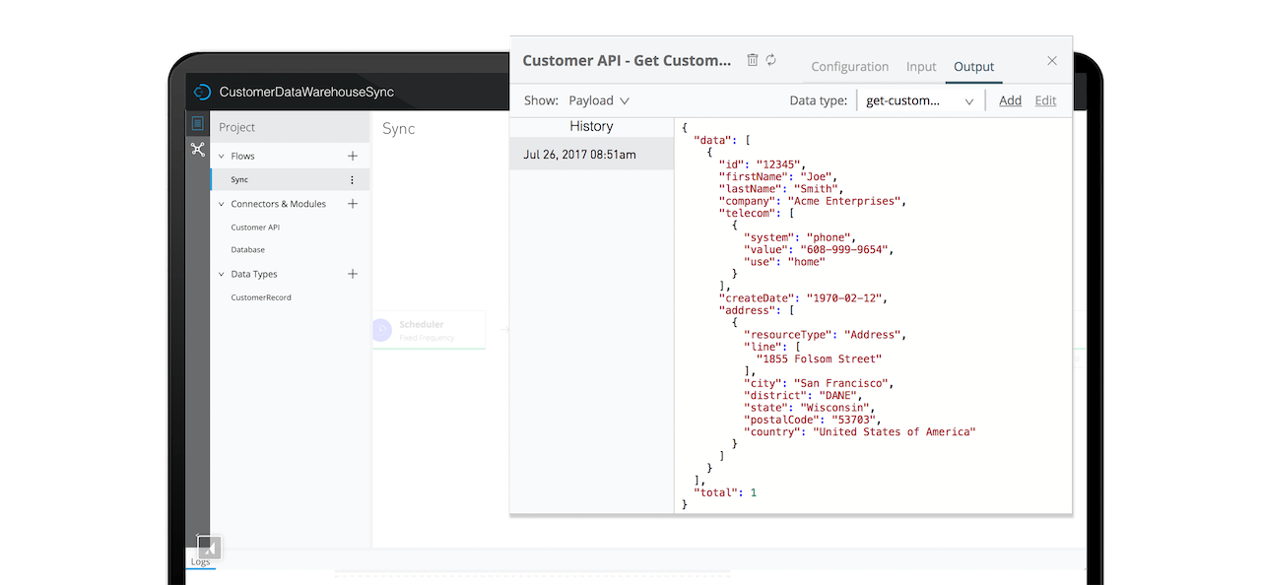Switch to the Input tab

[921, 67]
